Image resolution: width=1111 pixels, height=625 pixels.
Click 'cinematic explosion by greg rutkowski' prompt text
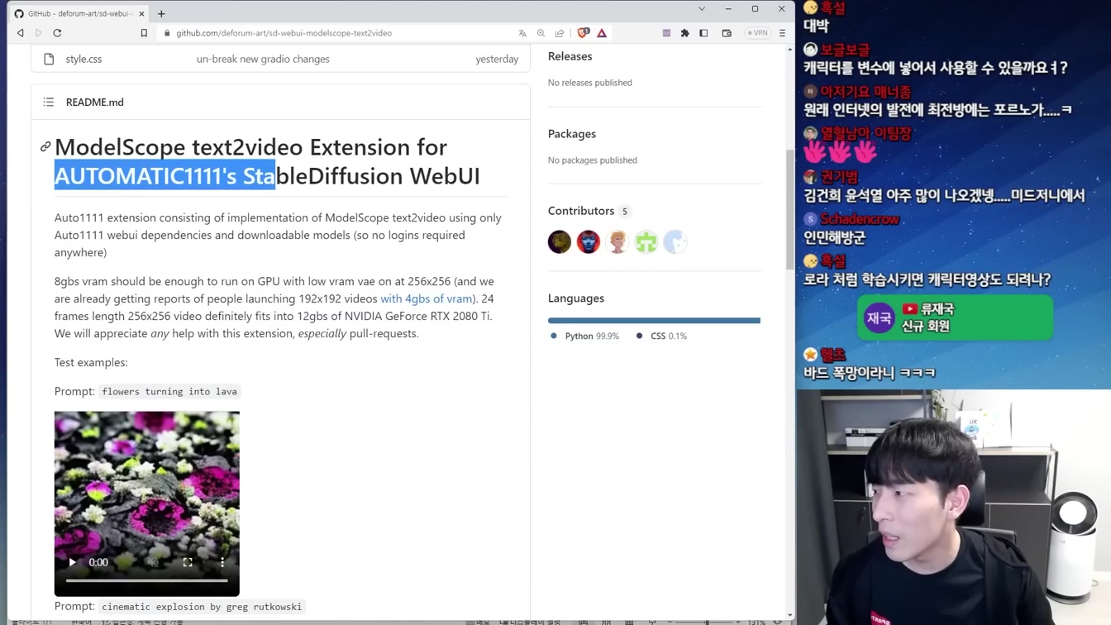pos(202,607)
